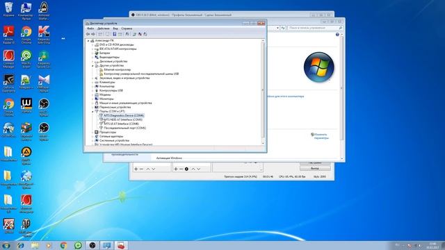Select Дисковые устройства in device tree
The height and width of the screenshot is (250, 445).
[113, 61]
